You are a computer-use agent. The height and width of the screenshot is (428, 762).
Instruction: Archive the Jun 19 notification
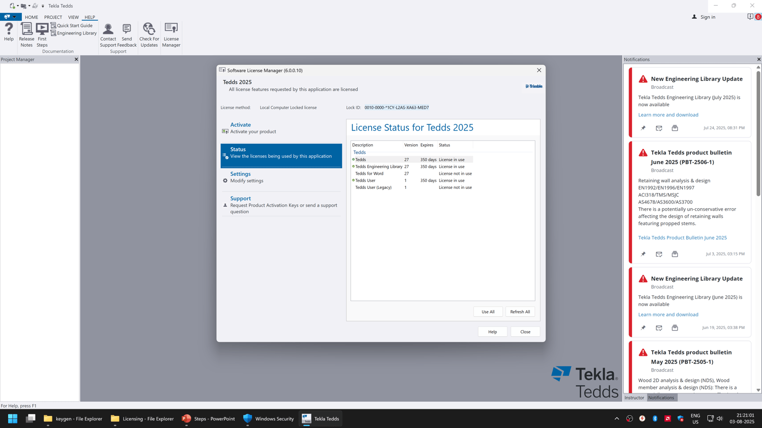(x=675, y=328)
